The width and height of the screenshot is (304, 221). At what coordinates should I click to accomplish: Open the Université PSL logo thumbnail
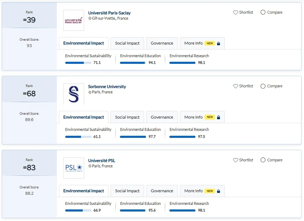click(x=74, y=168)
